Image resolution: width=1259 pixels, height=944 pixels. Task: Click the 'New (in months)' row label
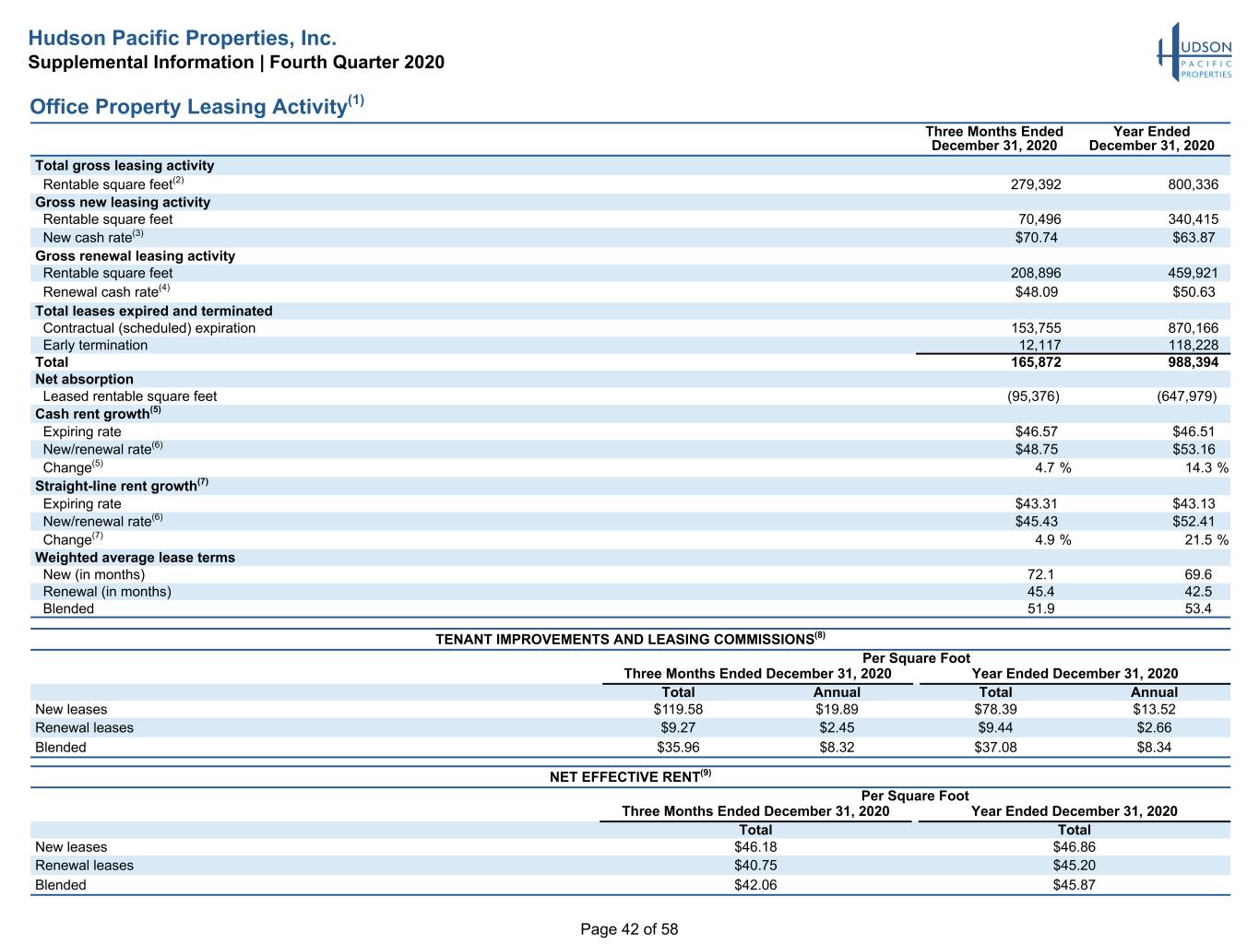click(94, 574)
